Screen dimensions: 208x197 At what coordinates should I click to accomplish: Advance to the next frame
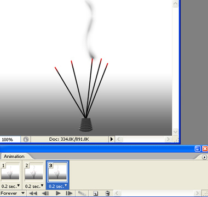(x=69, y=193)
